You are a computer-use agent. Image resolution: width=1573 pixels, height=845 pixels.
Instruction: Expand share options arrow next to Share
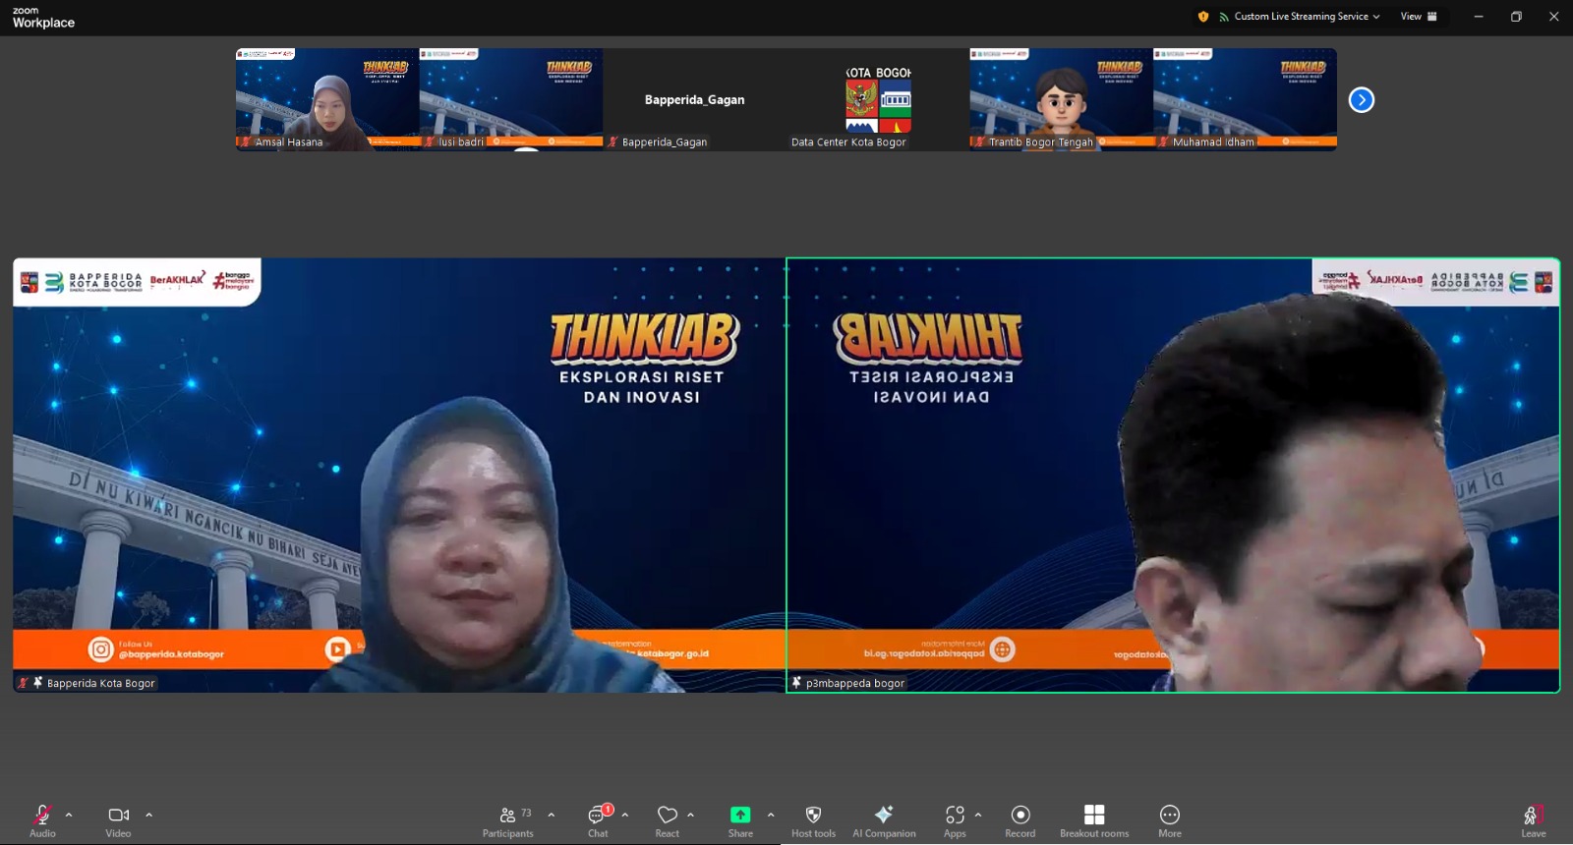coord(771,815)
